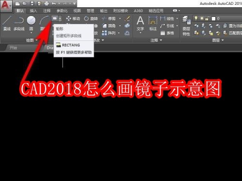Toggle layer 0 on/off light bulb

pos(196,18)
